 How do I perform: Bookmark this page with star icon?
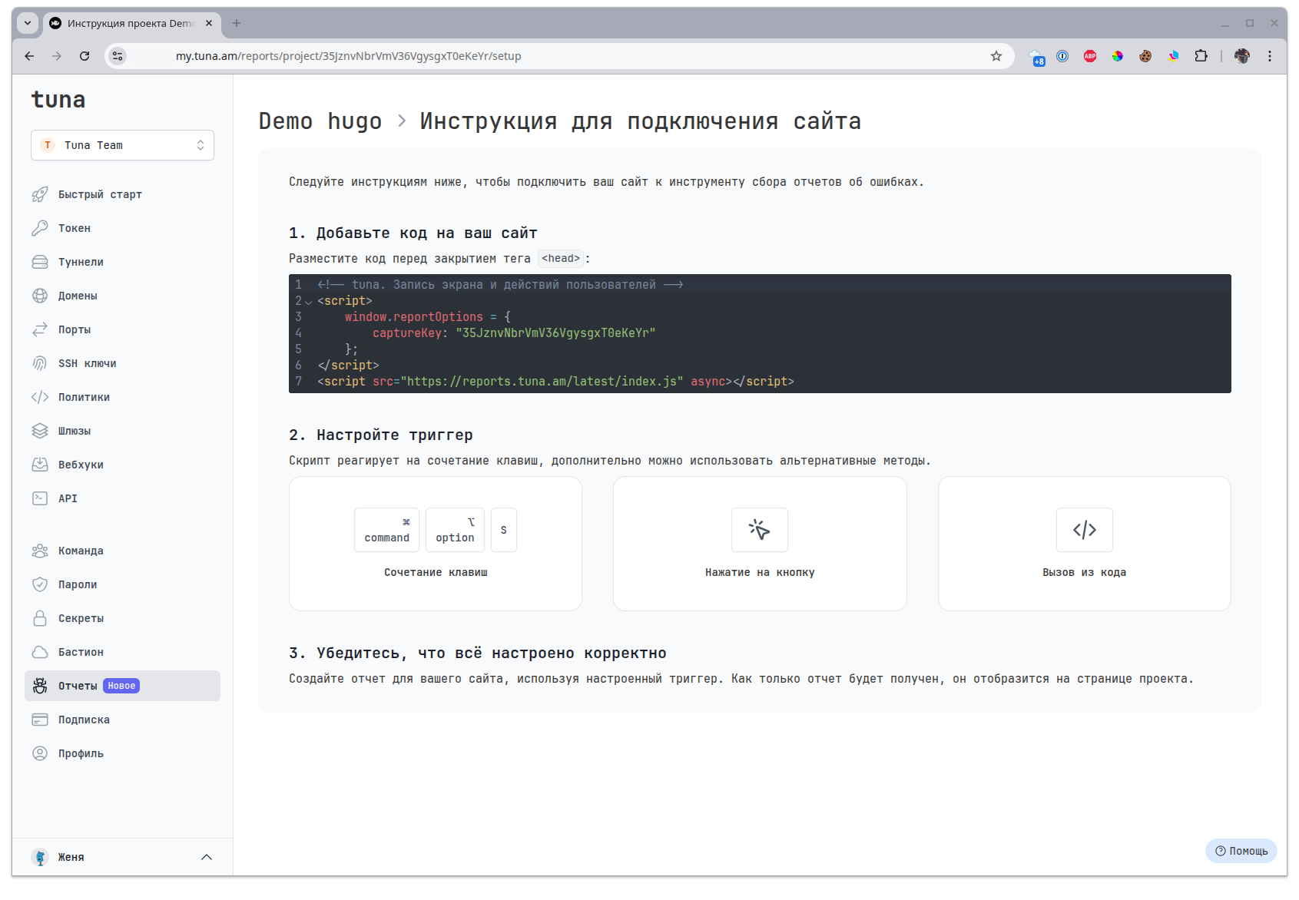[x=996, y=56]
